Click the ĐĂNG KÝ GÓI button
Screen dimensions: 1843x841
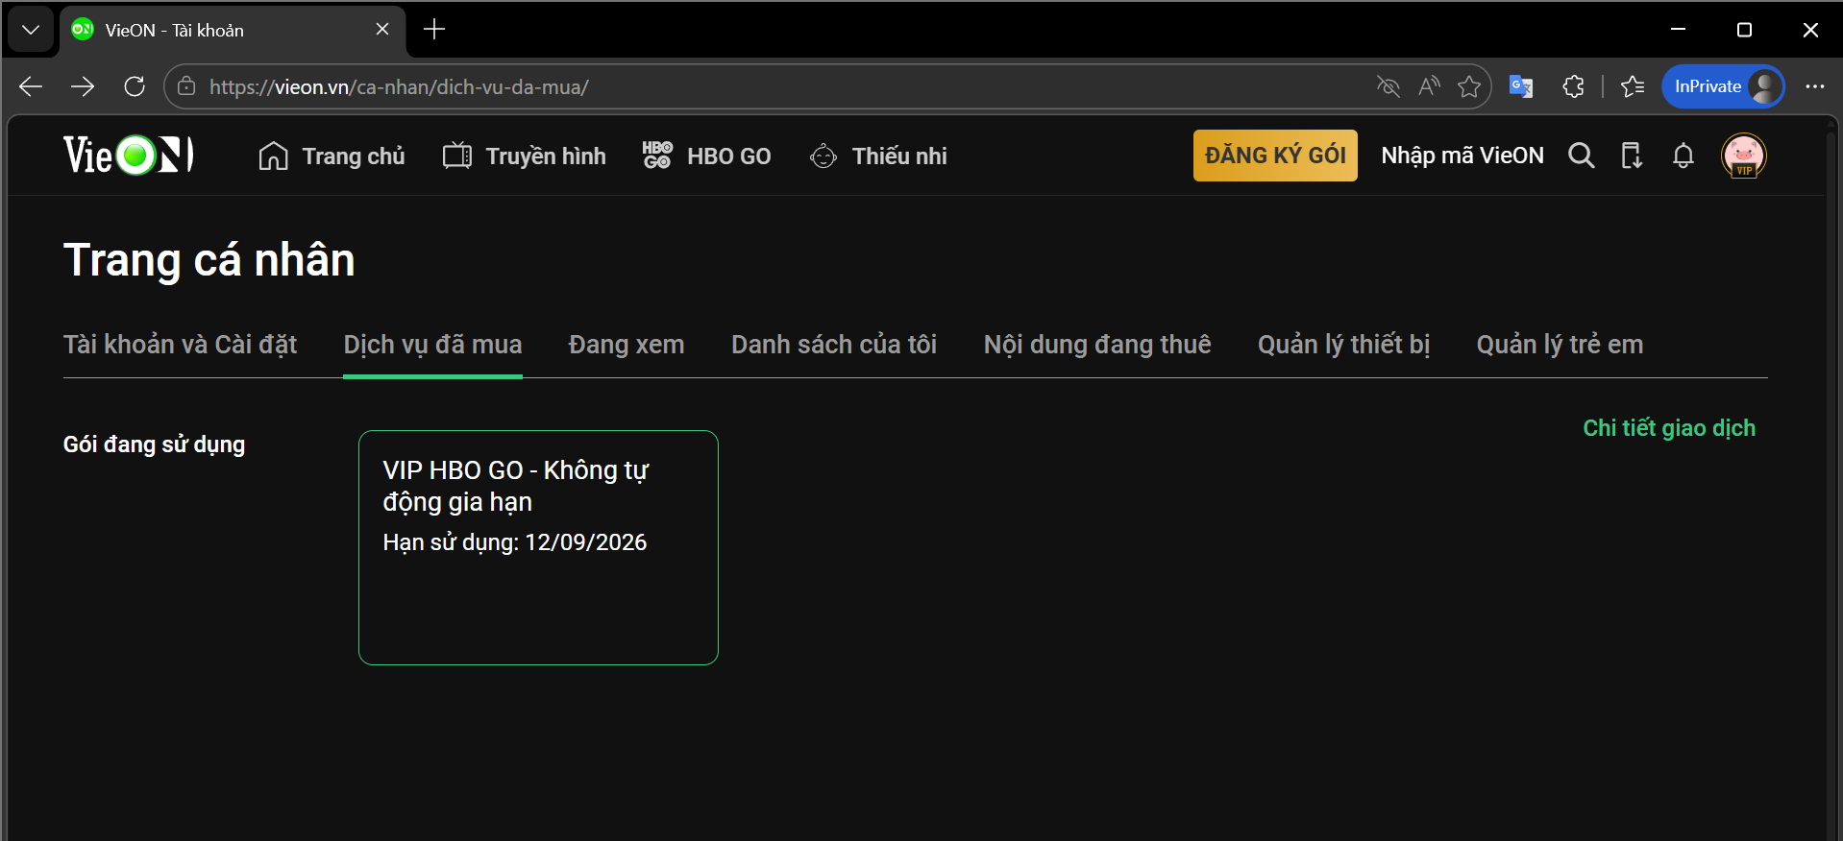pyautogui.click(x=1275, y=156)
